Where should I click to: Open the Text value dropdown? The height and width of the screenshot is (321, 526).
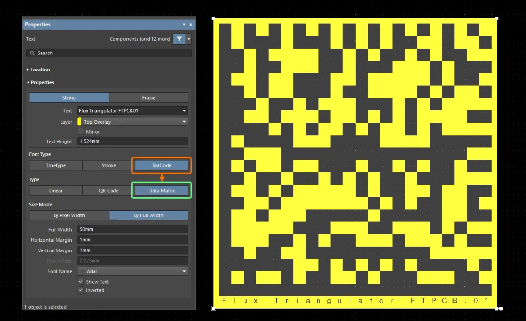coord(184,110)
